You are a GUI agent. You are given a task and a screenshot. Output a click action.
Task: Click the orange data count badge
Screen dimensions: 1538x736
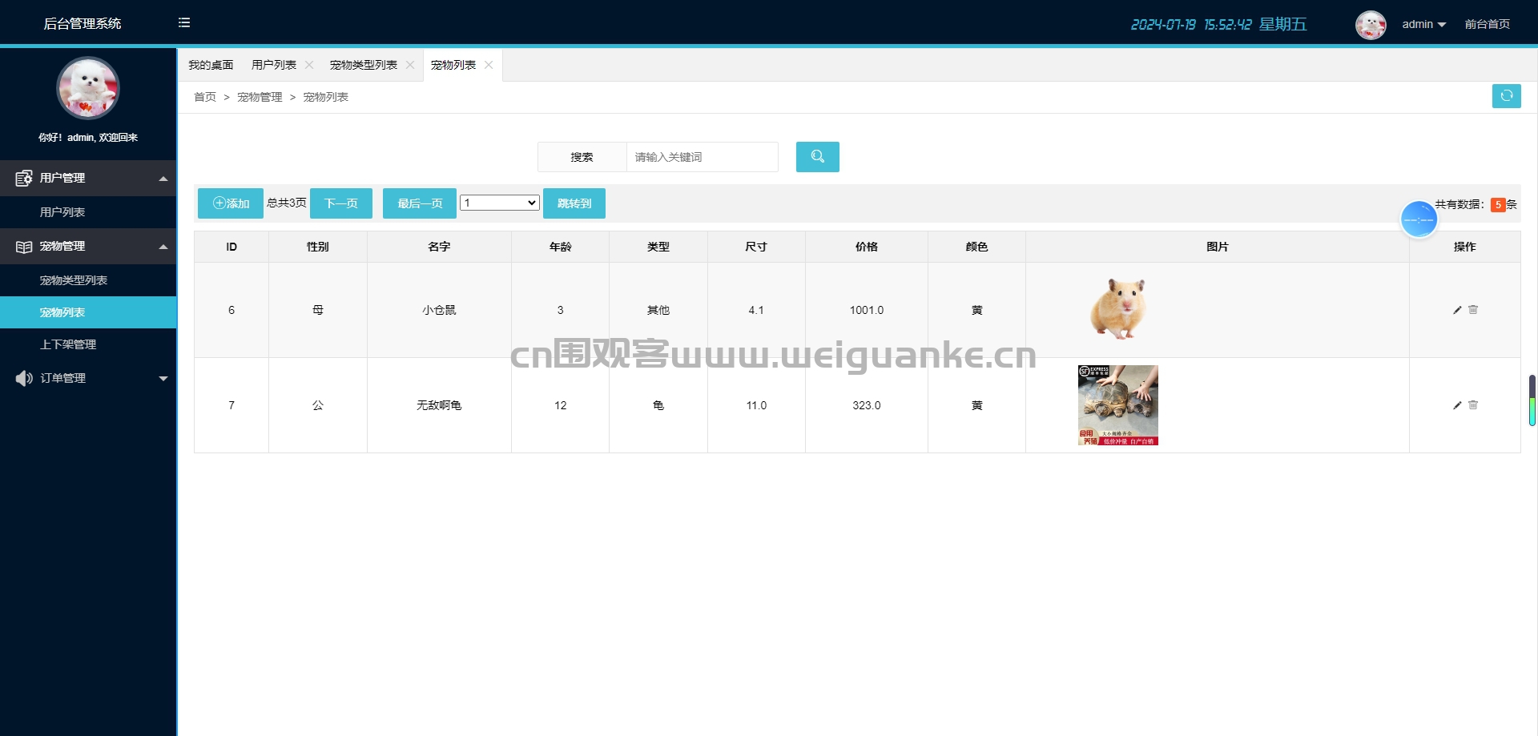tap(1498, 205)
